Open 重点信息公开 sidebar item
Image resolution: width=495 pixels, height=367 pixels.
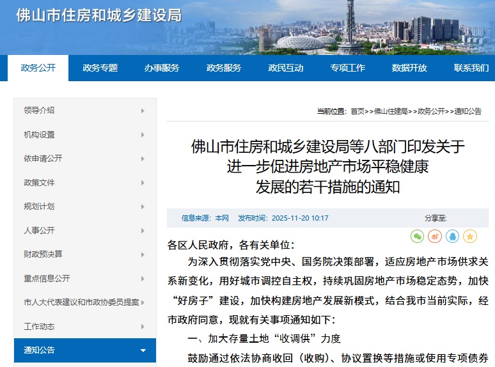tap(47, 279)
